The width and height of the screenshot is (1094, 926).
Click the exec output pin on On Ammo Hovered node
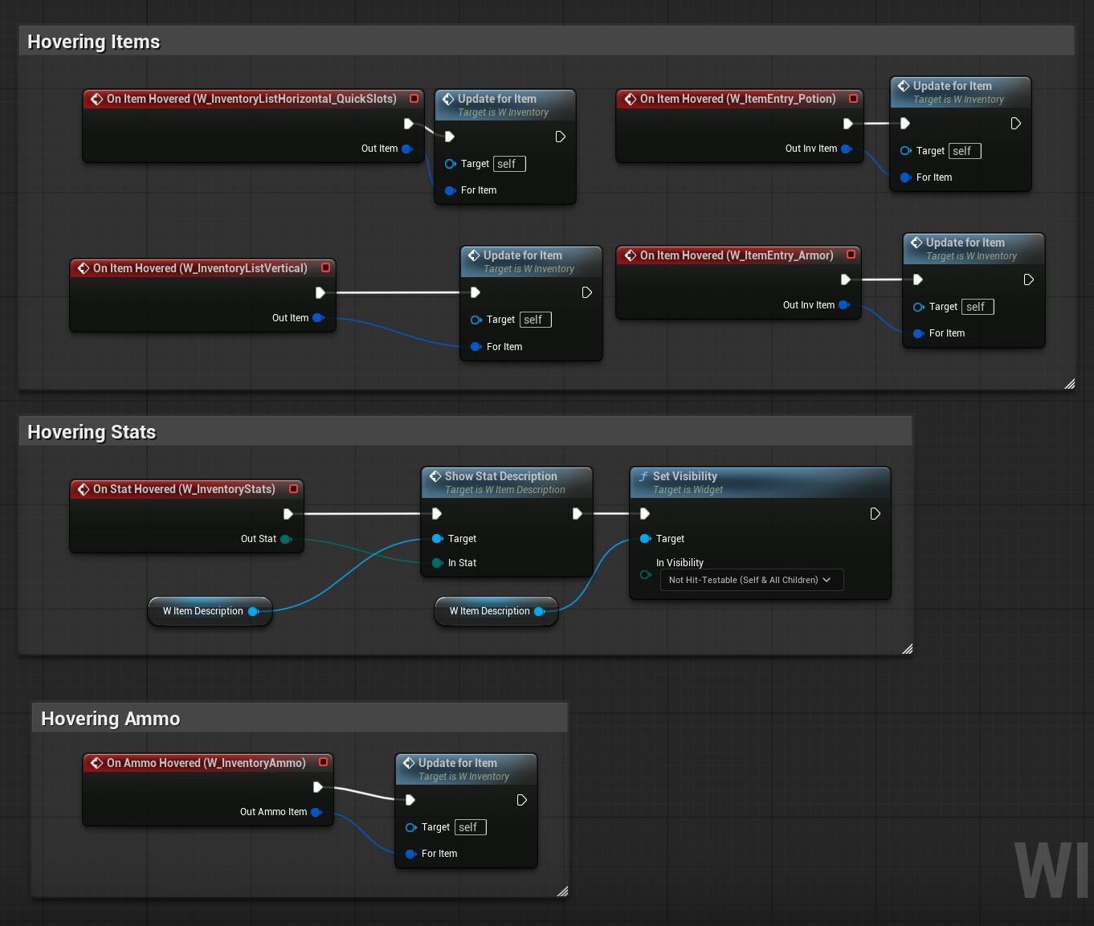318,787
